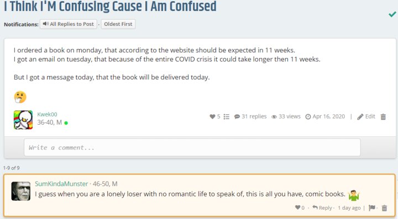The image size is (398, 219).
Task: View SumKindaMunster's avatar picture
Action: 21,191
